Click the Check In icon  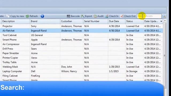click(107, 16)
